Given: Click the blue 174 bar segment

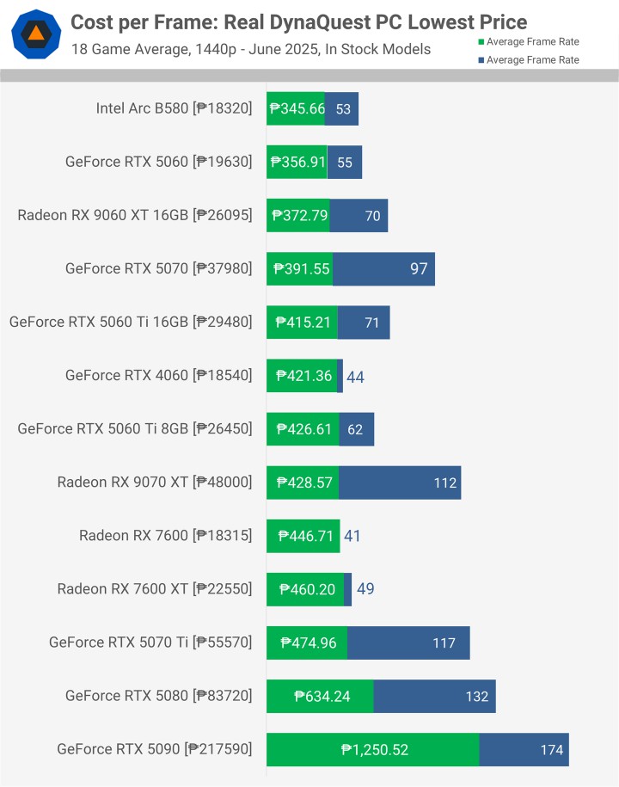Looking at the screenshot, I should coord(524,749).
